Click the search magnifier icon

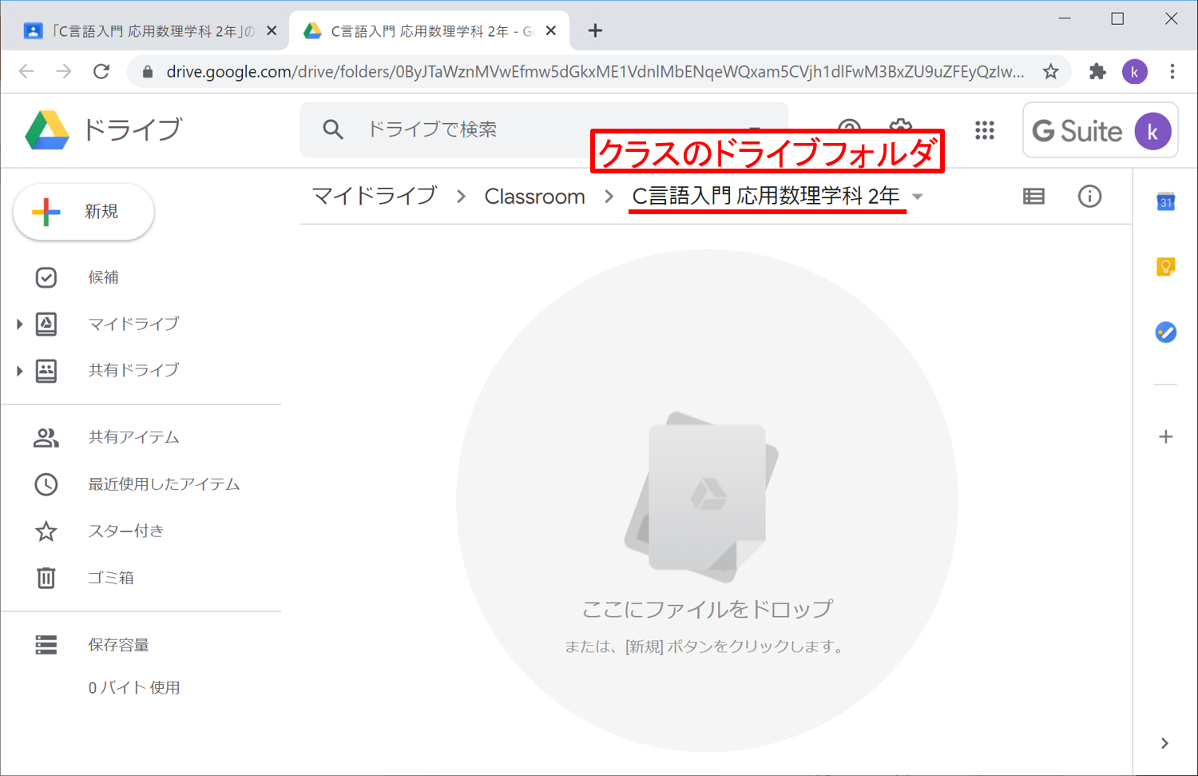(333, 129)
